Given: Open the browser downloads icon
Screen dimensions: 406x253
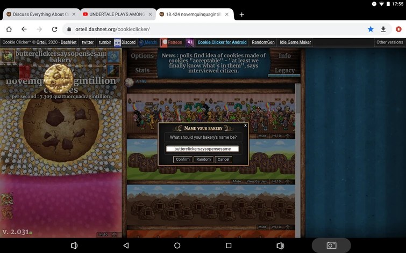Looking at the screenshot, I should pos(383,29).
